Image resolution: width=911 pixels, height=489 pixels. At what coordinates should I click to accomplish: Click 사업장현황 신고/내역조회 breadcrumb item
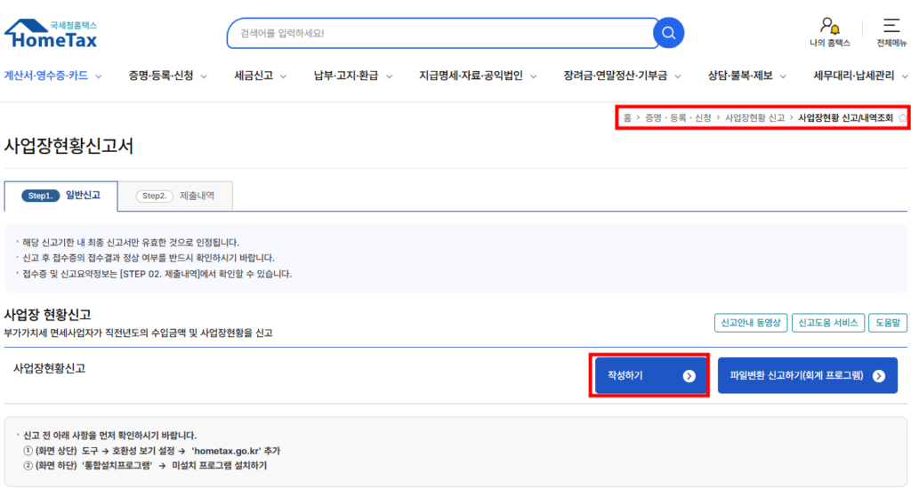[x=845, y=118]
